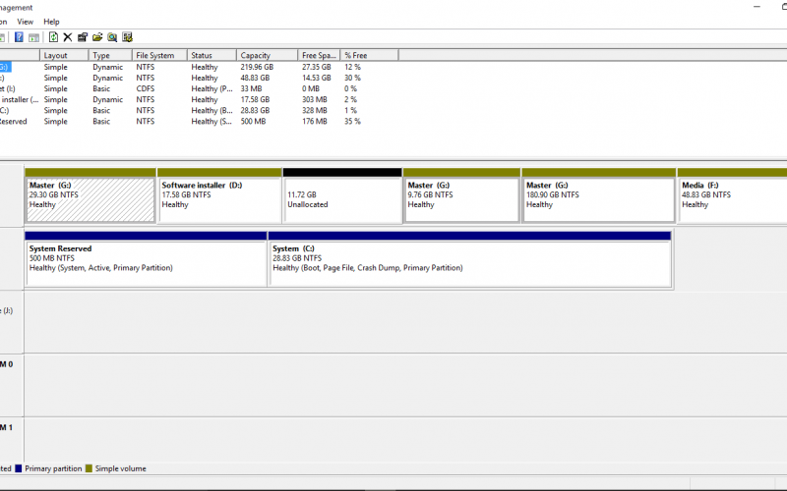Sort by the Free Space column header
Viewport: 787px width, 491px height.
point(319,55)
